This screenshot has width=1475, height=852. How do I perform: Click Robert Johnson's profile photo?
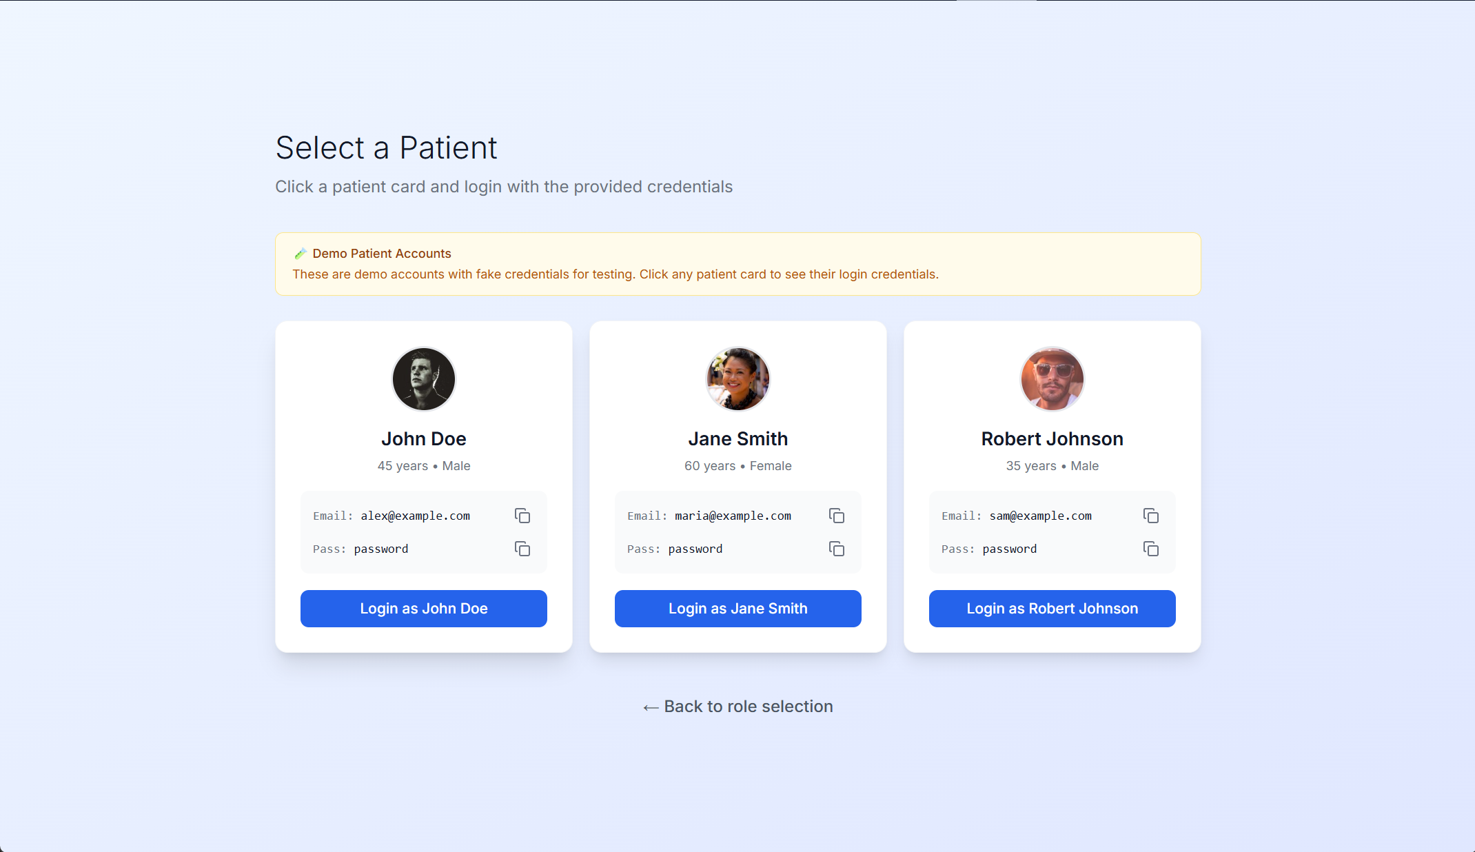tap(1052, 378)
